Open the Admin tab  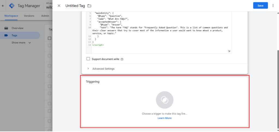[45, 16]
